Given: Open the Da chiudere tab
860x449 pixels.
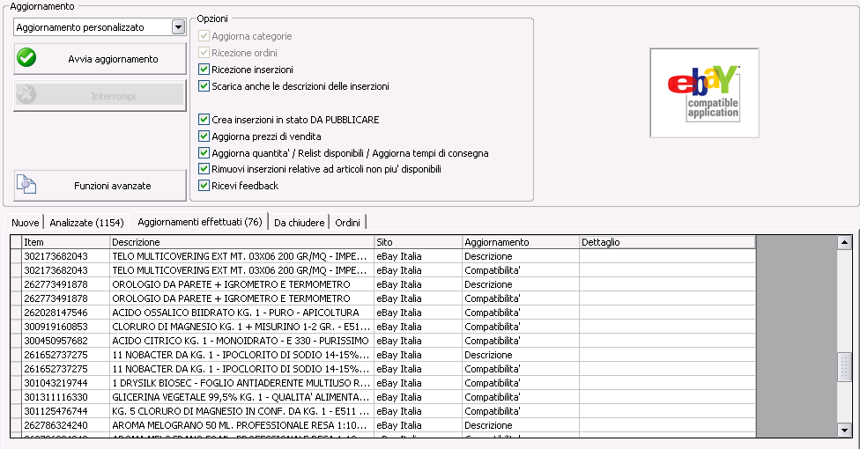Looking at the screenshot, I should point(299,222).
